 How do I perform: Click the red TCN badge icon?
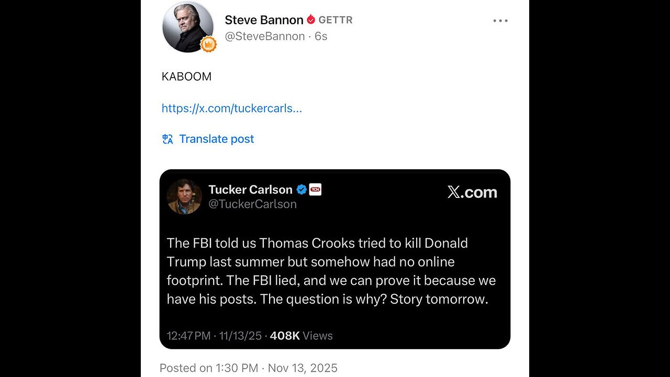point(315,190)
